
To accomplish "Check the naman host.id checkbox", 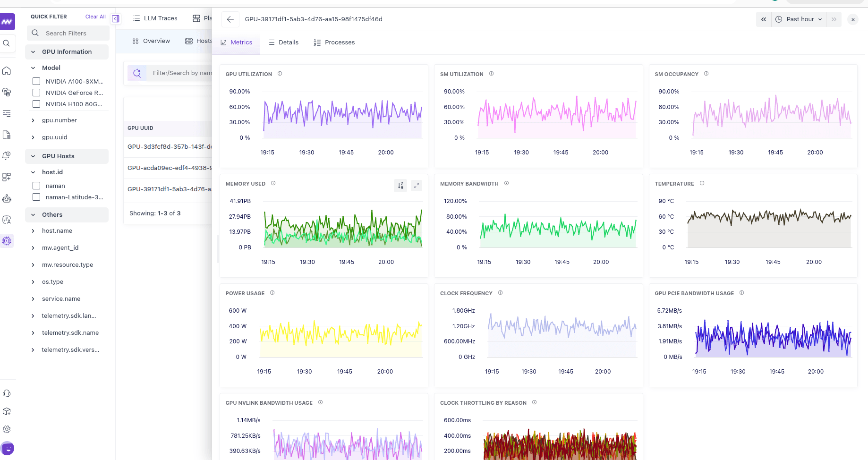I will coord(36,186).
